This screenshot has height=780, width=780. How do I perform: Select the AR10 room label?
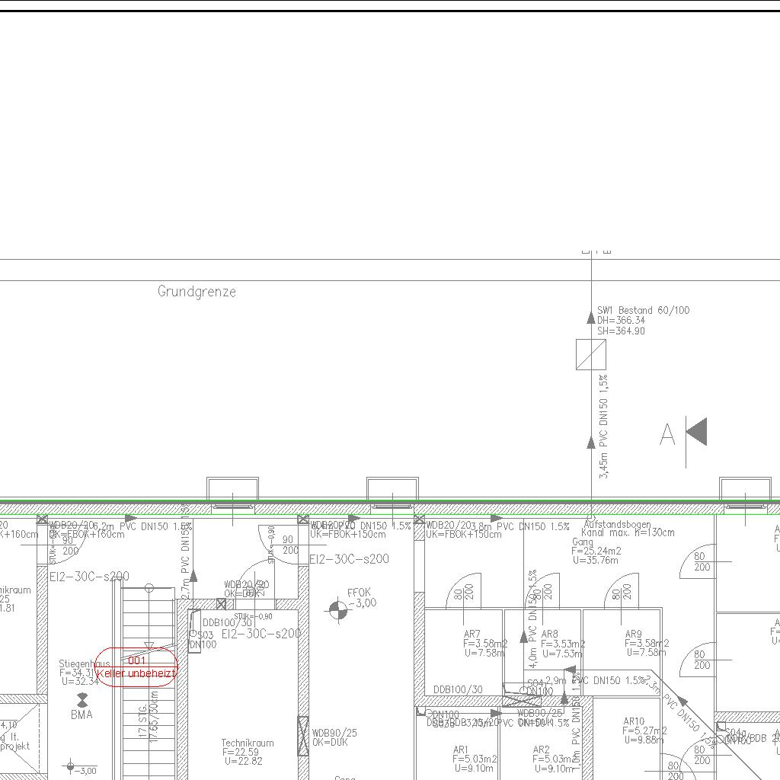coord(634,721)
